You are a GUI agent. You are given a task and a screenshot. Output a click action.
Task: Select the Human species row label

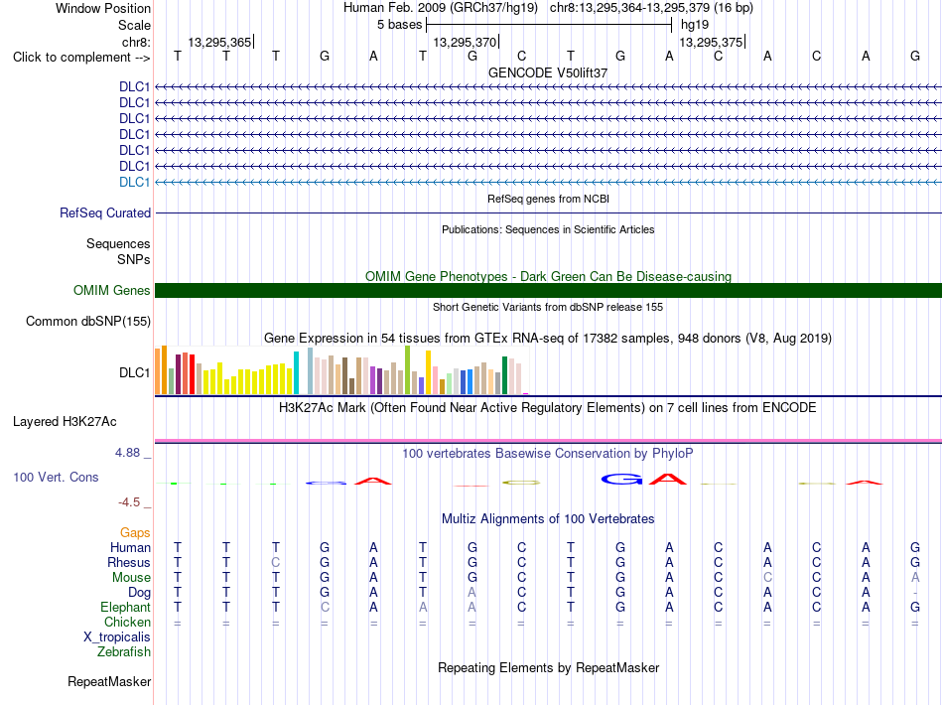(130, 547)
